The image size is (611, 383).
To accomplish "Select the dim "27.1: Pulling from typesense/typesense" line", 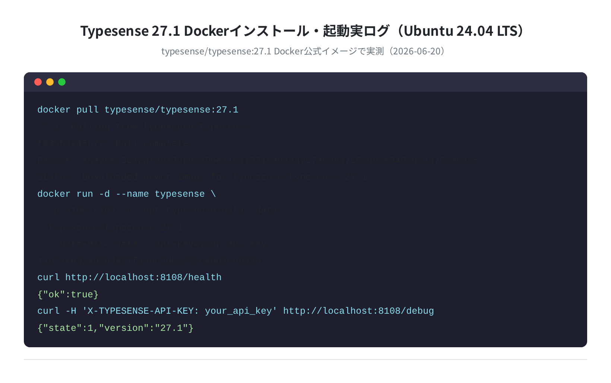I will tap(143, 127).
